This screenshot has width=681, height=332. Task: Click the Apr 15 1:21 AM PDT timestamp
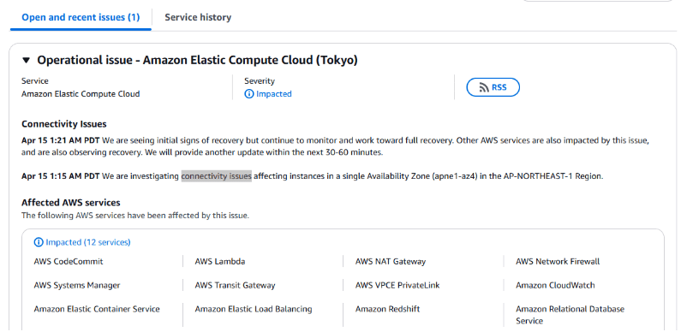pos(60,140)
